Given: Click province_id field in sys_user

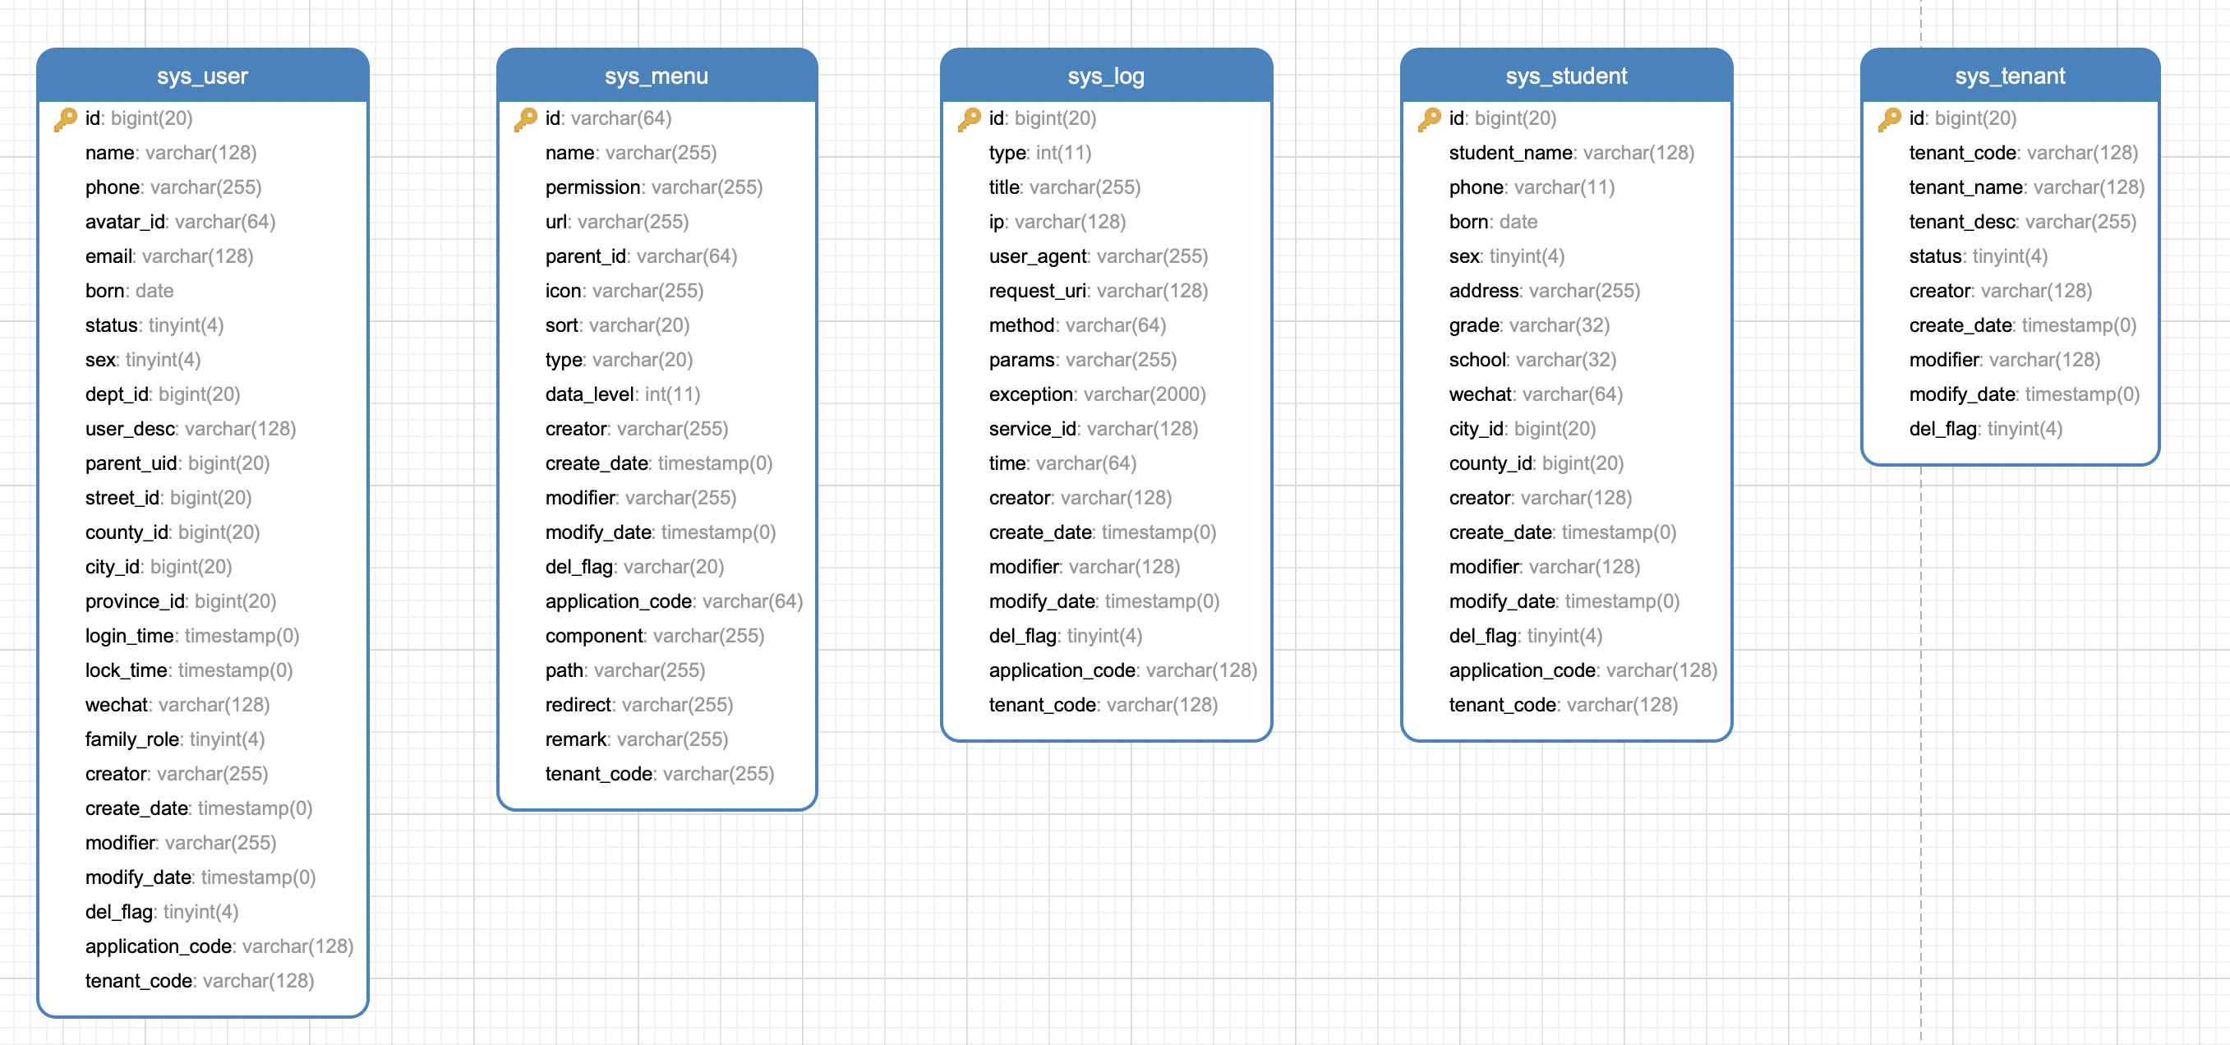Looking at the screenshot, I should (181, 601).
